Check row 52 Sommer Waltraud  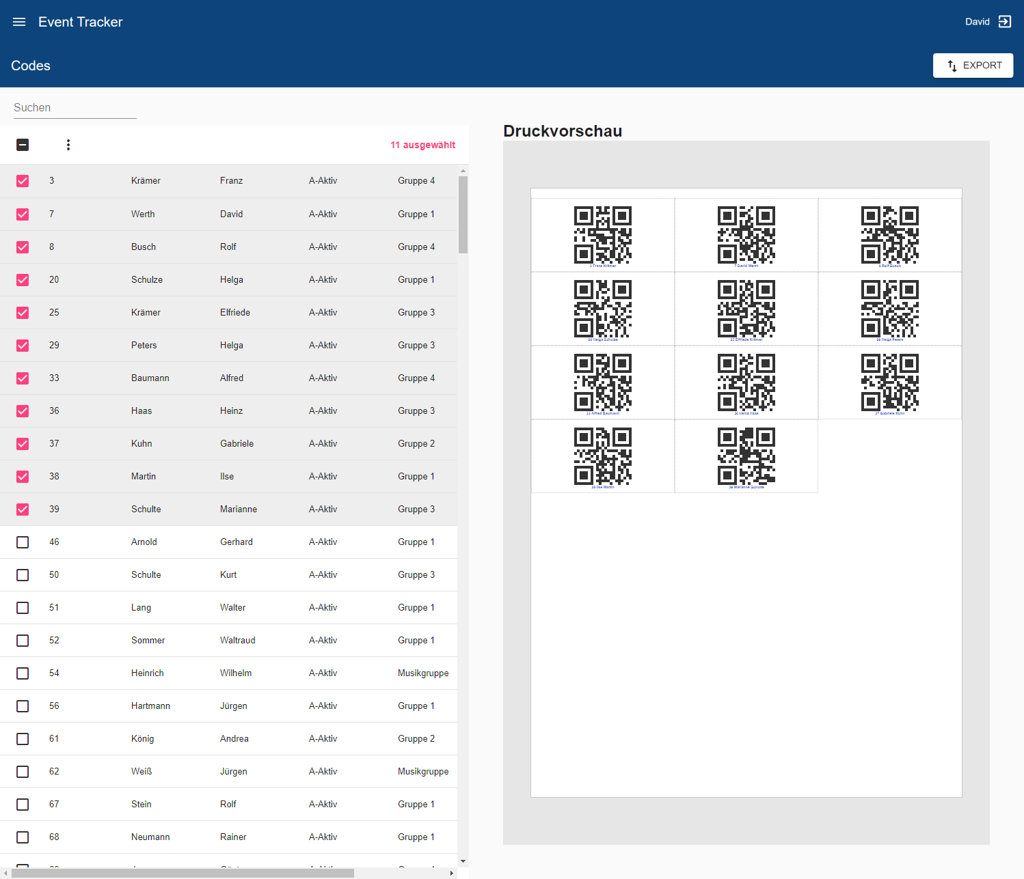point(23,641)
